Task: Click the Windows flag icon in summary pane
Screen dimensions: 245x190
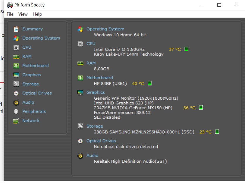Action: [80, 29]
